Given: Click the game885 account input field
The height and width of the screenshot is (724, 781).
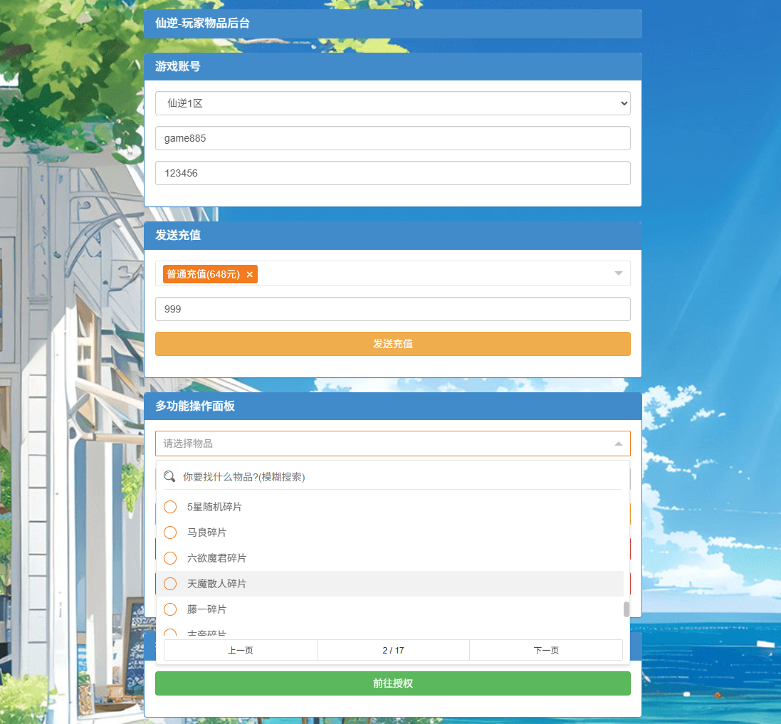Looking at the screenshot, I should click(x=393, y=138).
